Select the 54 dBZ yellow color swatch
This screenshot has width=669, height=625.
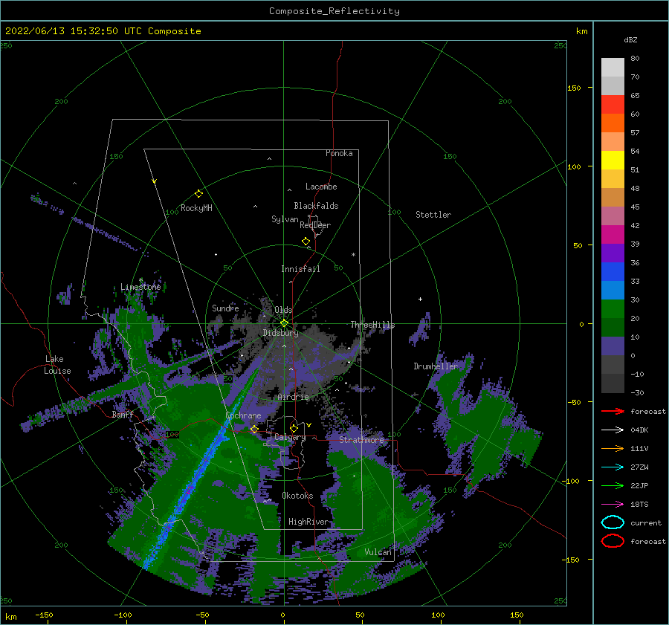(613, 160)
